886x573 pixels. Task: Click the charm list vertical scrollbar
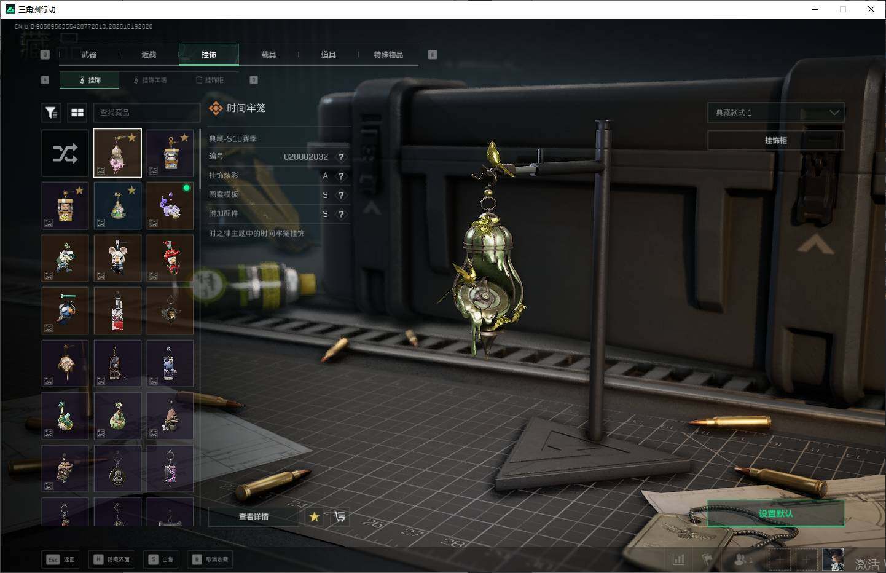(200, 159)
